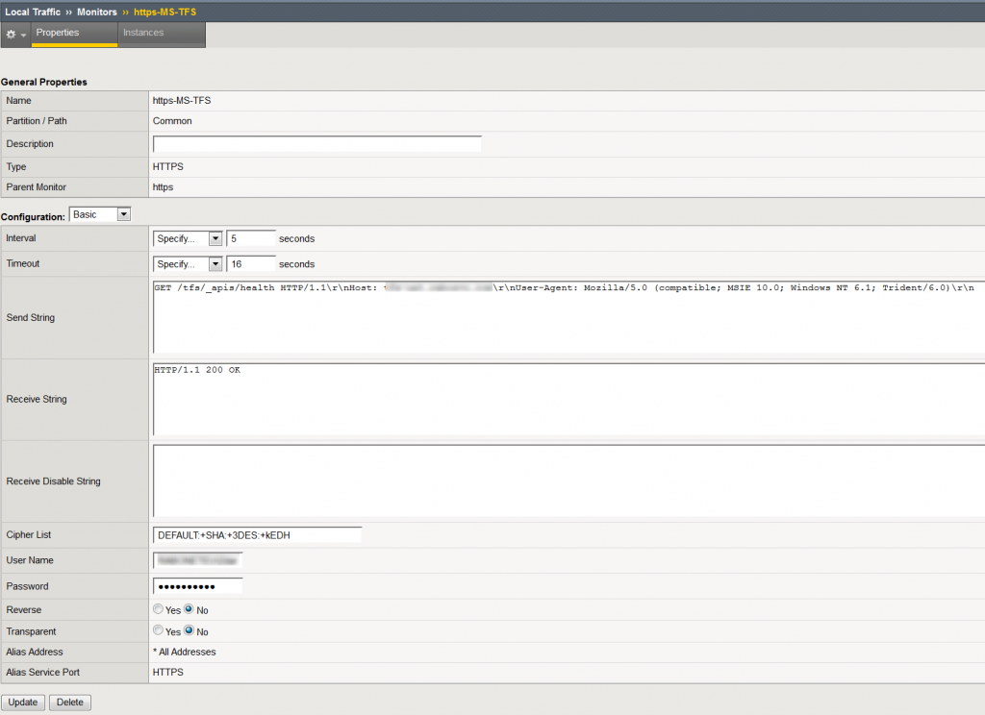The height and width of the screenshot is (715, 985).
Task: Click the Parent Monitor label
Action: click(36, 187)
